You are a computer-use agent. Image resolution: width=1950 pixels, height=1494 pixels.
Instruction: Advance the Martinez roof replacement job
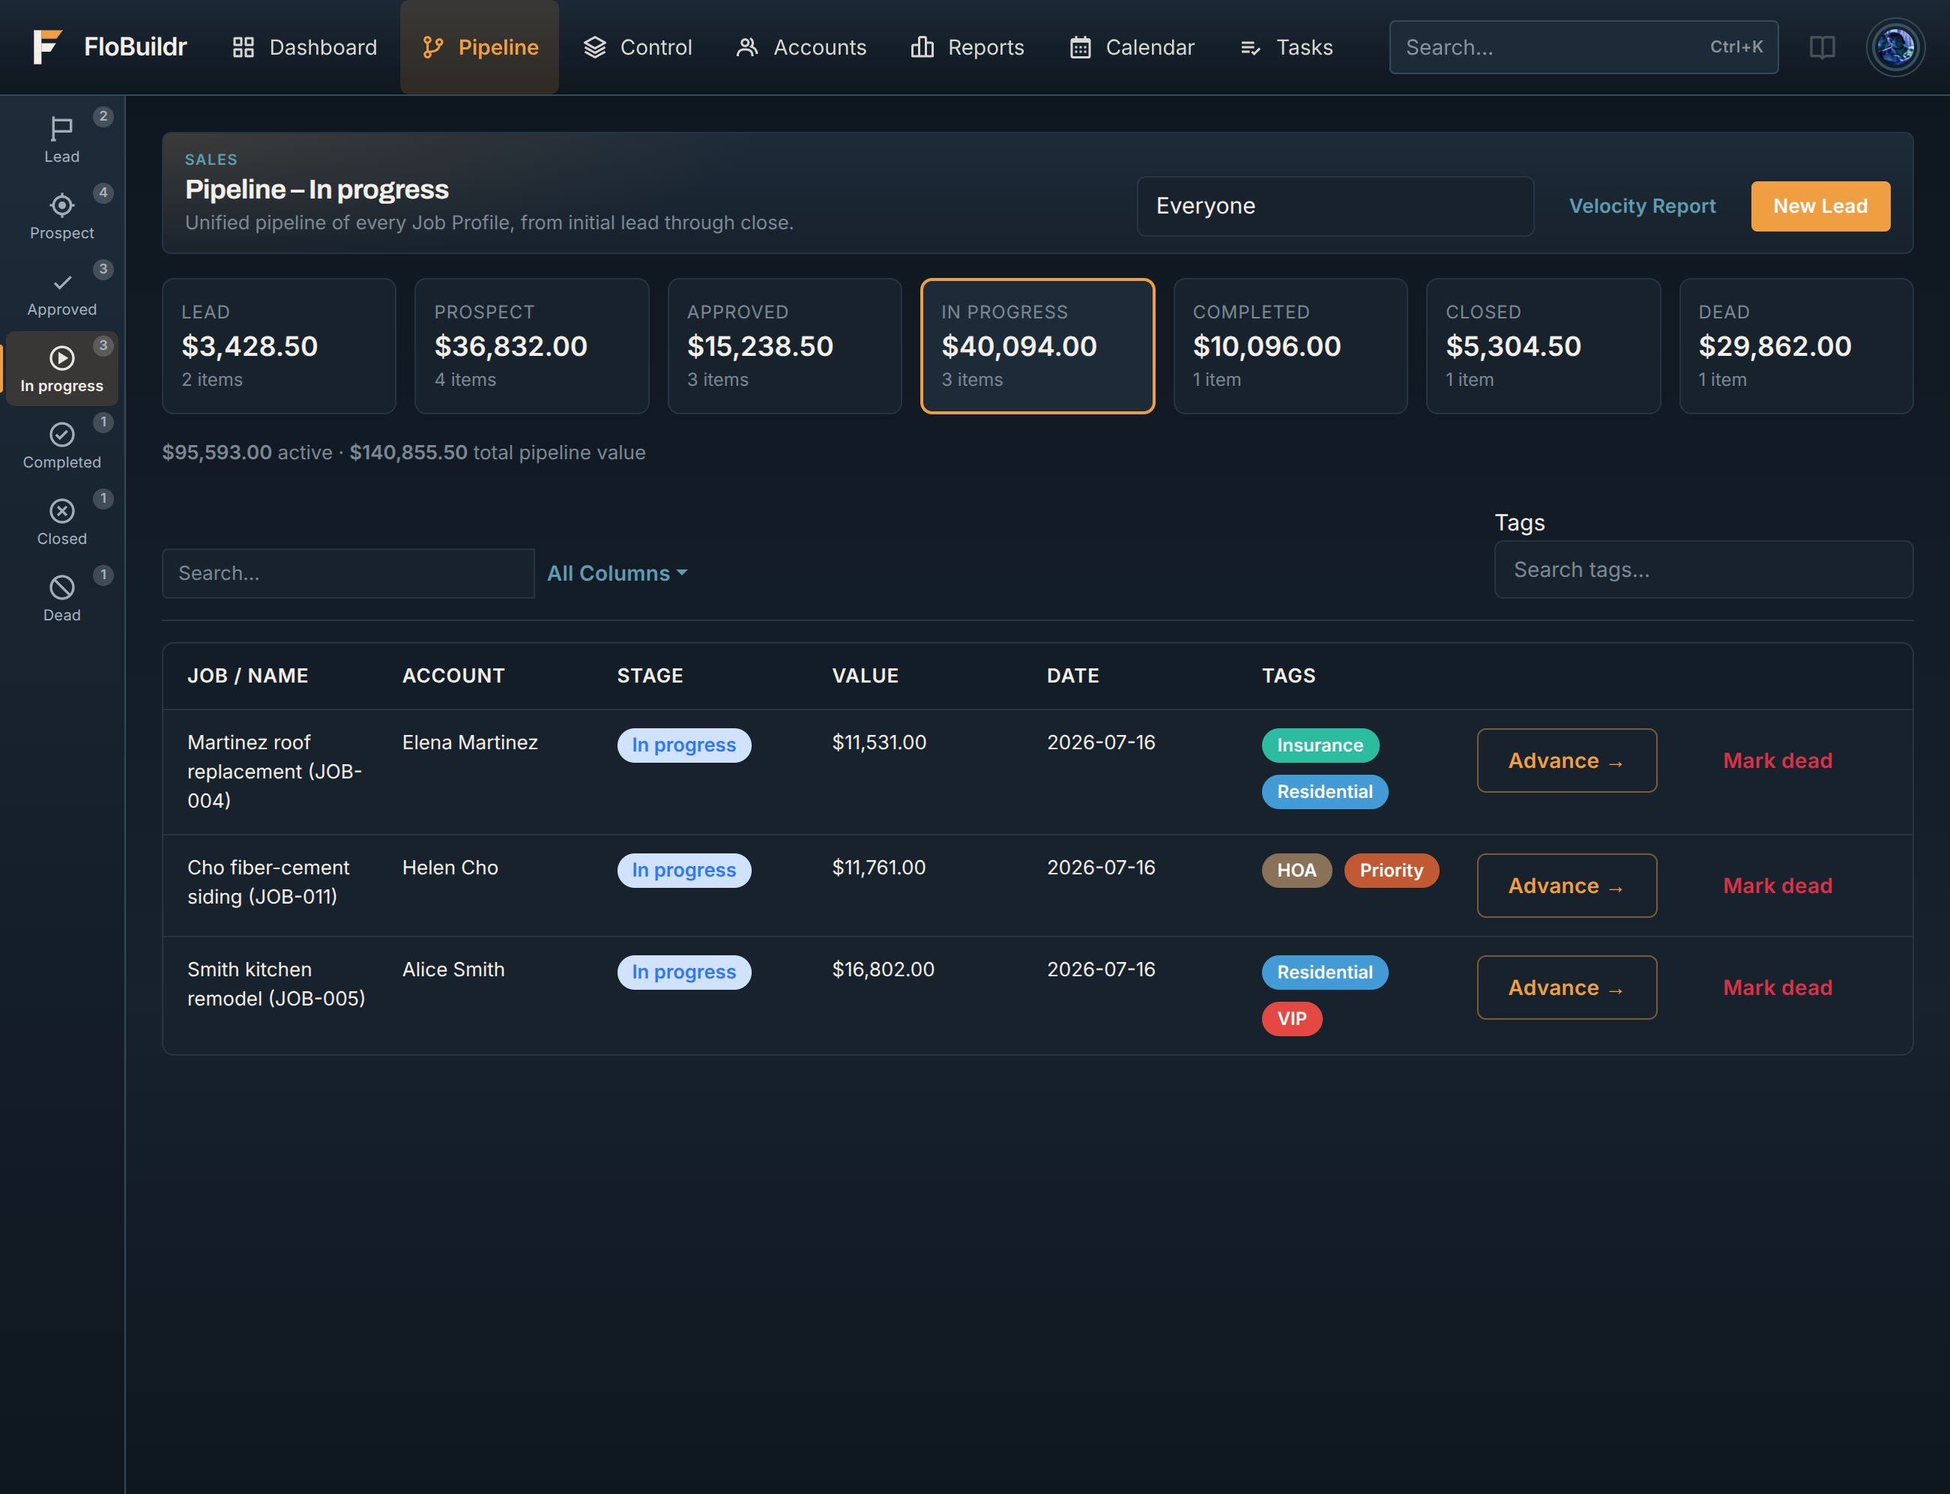pyautogui.click(x=1566, y=760)
